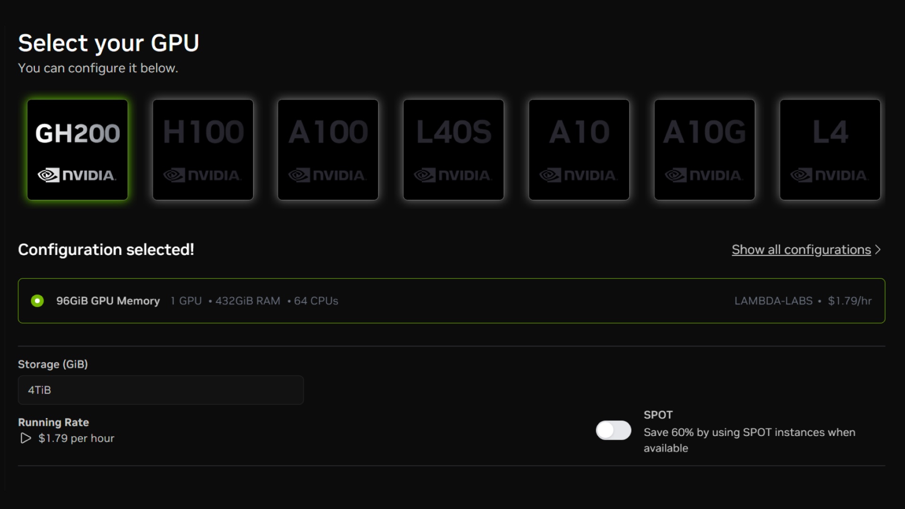The height and width of the screenshot is (509, 905).
Task: Select the L40S GPU
Action: tap(453, 149)
